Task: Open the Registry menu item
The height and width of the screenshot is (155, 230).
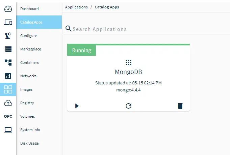Action: [x=39, y=103]
